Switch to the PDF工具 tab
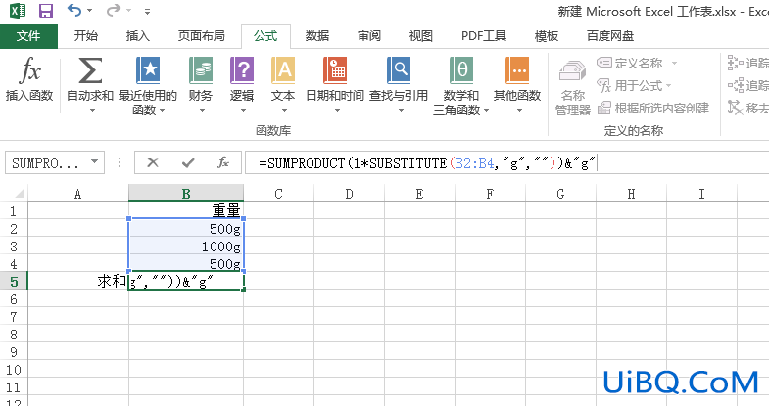 484,36
